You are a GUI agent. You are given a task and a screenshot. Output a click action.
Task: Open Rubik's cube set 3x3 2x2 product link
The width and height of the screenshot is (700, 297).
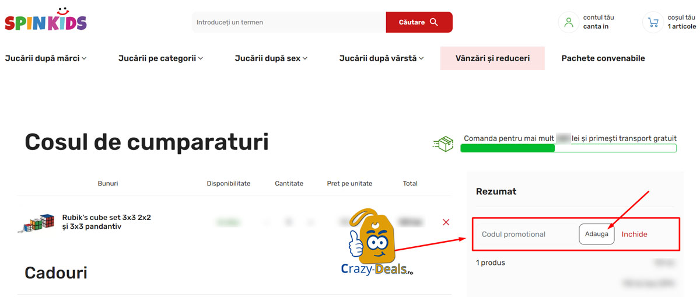[107, 222]
